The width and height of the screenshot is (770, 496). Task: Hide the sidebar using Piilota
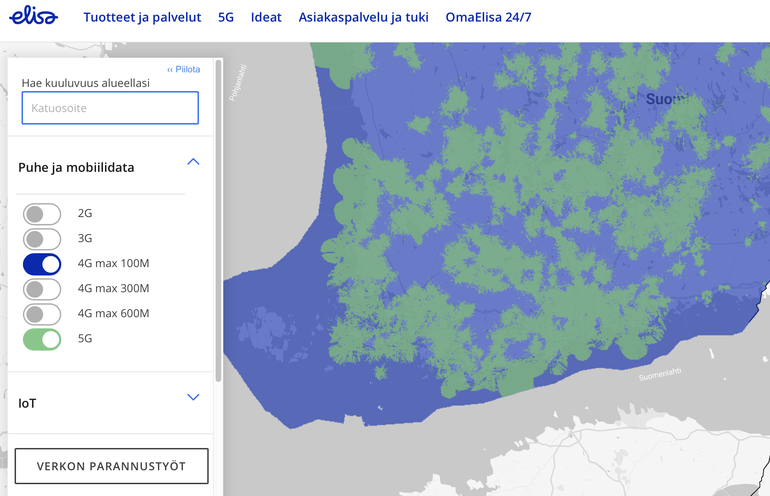[184, 69]
